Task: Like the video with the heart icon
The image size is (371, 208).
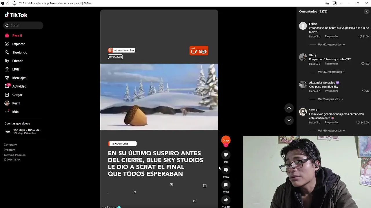Action: pos(226,155)
